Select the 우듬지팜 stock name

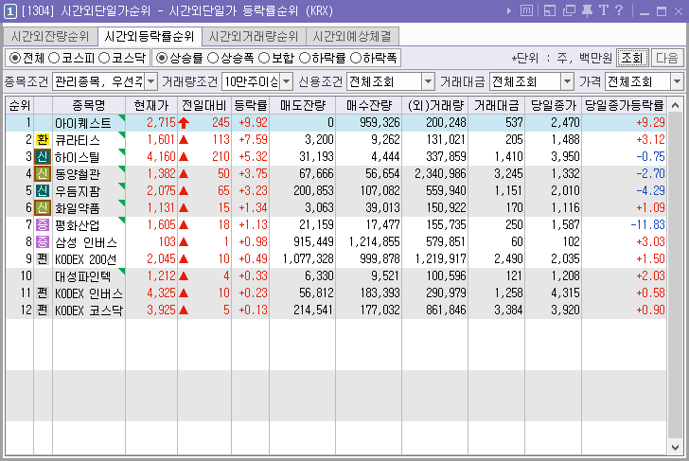pos(78,191)
